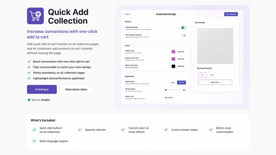Viewport: 276px width, 155px height.
Task: Select the 30ml variant in preview
Action: pos(202,75)
